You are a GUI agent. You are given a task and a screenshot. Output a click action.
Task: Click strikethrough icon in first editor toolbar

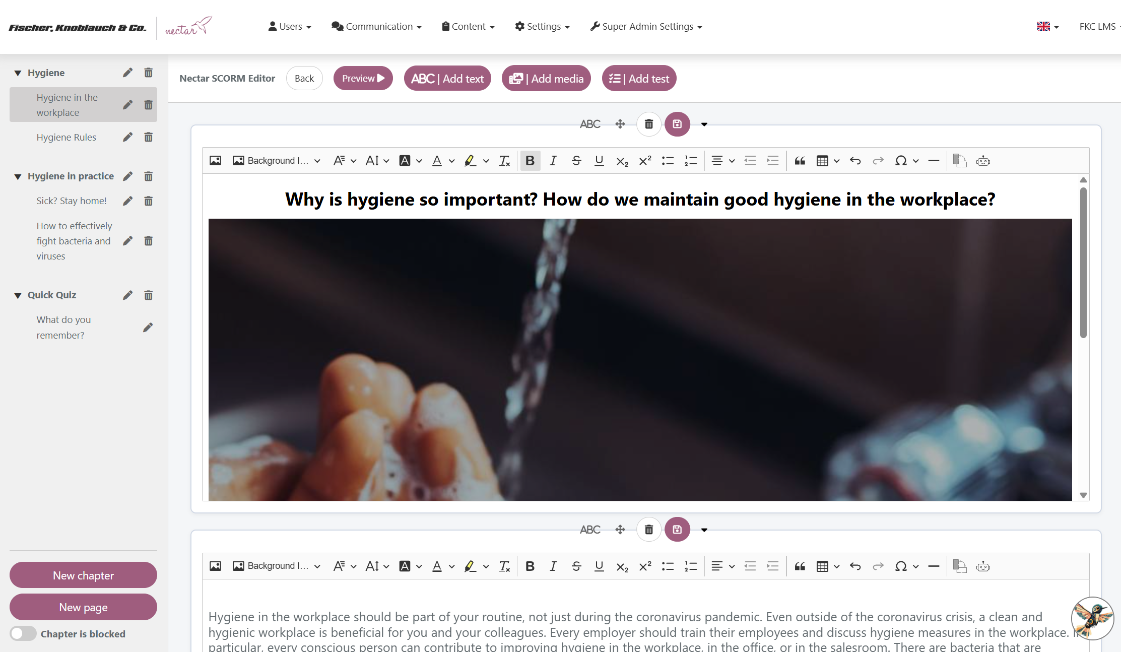pos(576,161)
